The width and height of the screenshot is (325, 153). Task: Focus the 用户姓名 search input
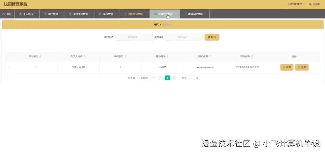click(184, 37)
